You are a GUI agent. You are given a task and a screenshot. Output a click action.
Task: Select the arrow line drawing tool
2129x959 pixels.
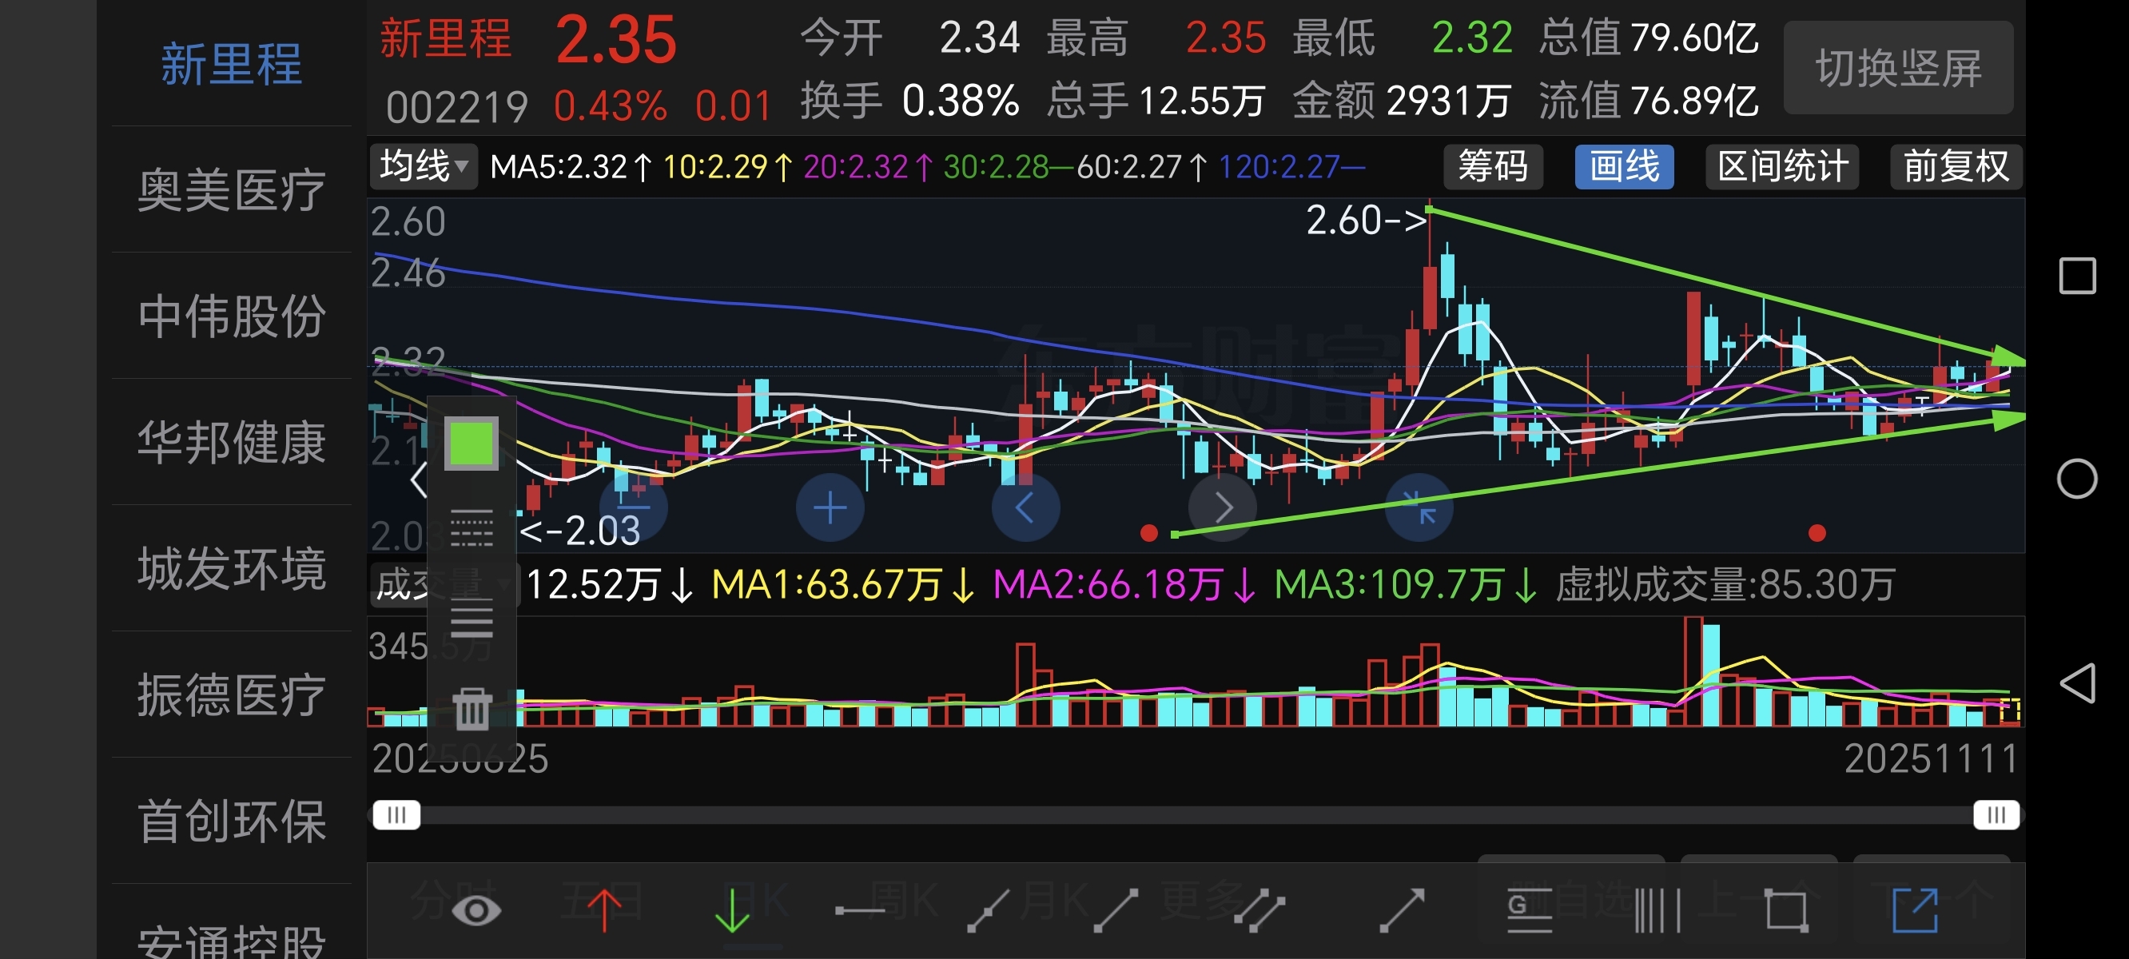coord(1403,911)
